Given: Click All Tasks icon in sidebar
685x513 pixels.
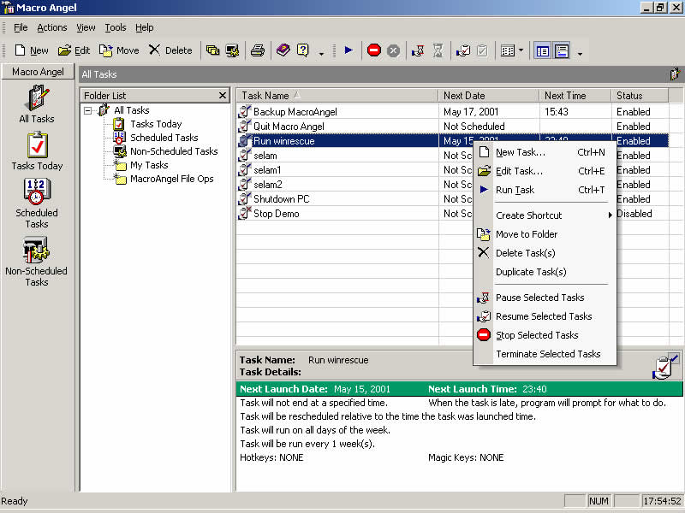Looking at the screenshot, I should tap(37, 104).
